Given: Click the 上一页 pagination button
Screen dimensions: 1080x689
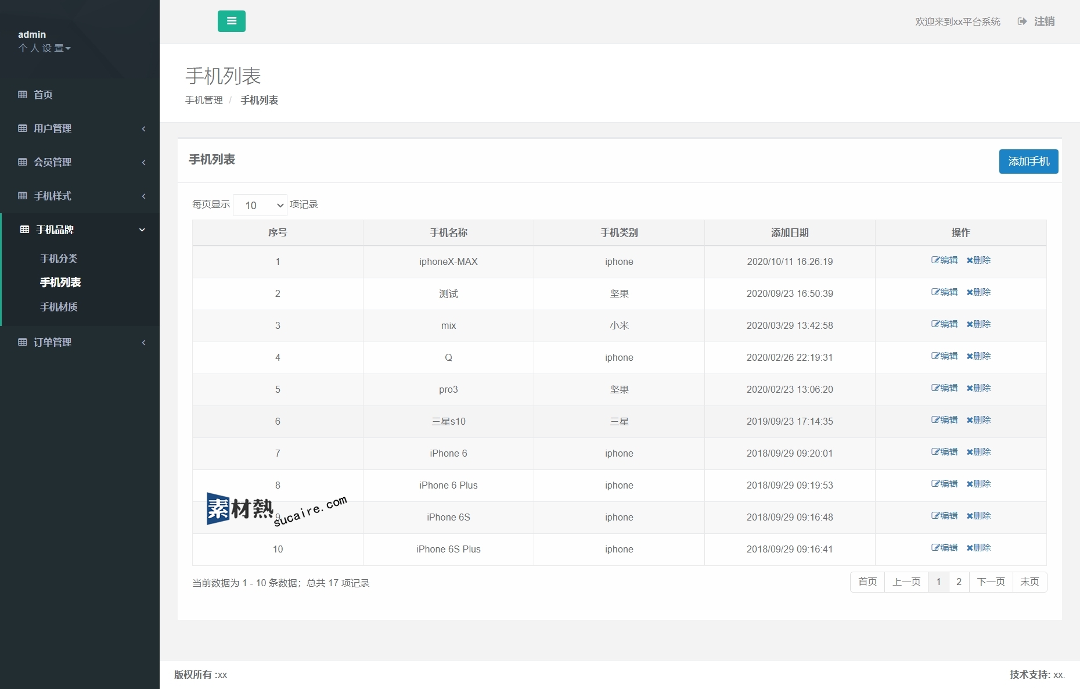Looking at the screenshot, I should [x=906, y=582].
